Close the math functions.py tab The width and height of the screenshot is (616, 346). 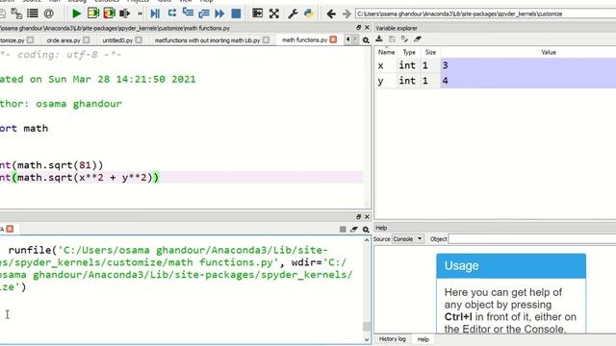(333, 39)
